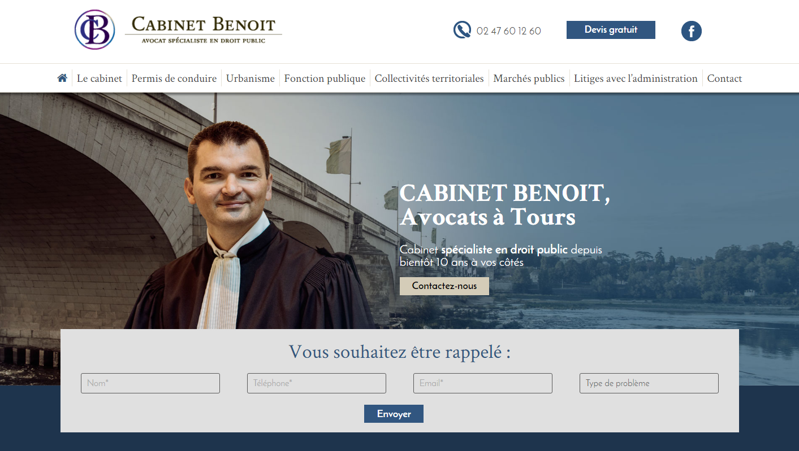This screenshot has width=799, height=451.
Task: Focus the Nom input field
Action: click(x=150, y=383)
